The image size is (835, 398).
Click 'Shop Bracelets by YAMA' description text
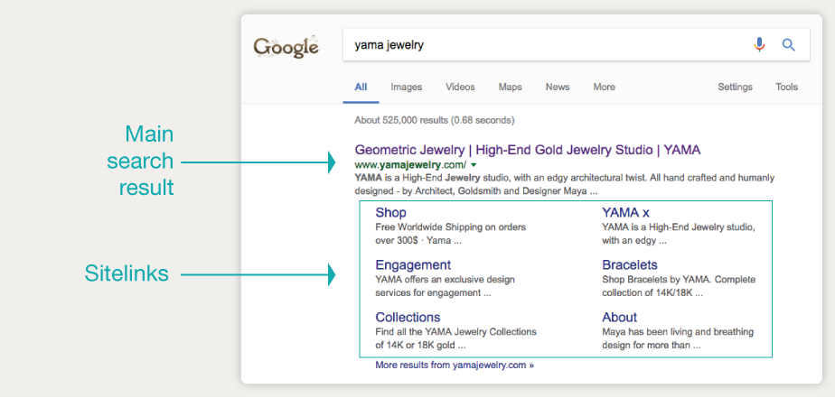pyautogui.click(x=679, y=286)
